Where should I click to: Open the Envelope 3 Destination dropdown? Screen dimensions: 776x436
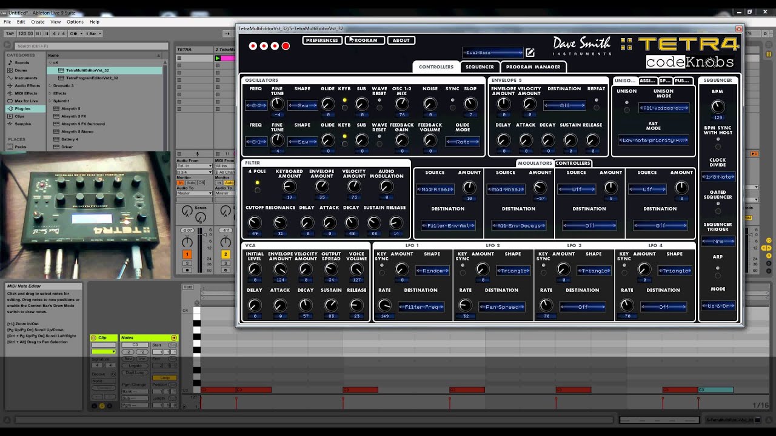[564, 105]
